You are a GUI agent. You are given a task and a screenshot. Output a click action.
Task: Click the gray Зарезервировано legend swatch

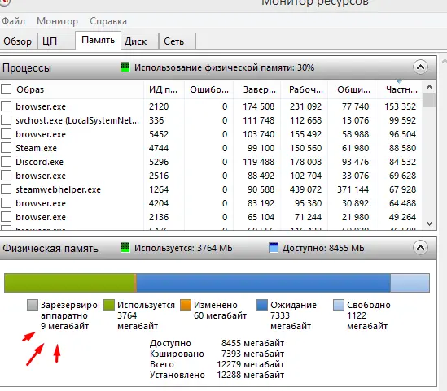(x=33, y=305)
